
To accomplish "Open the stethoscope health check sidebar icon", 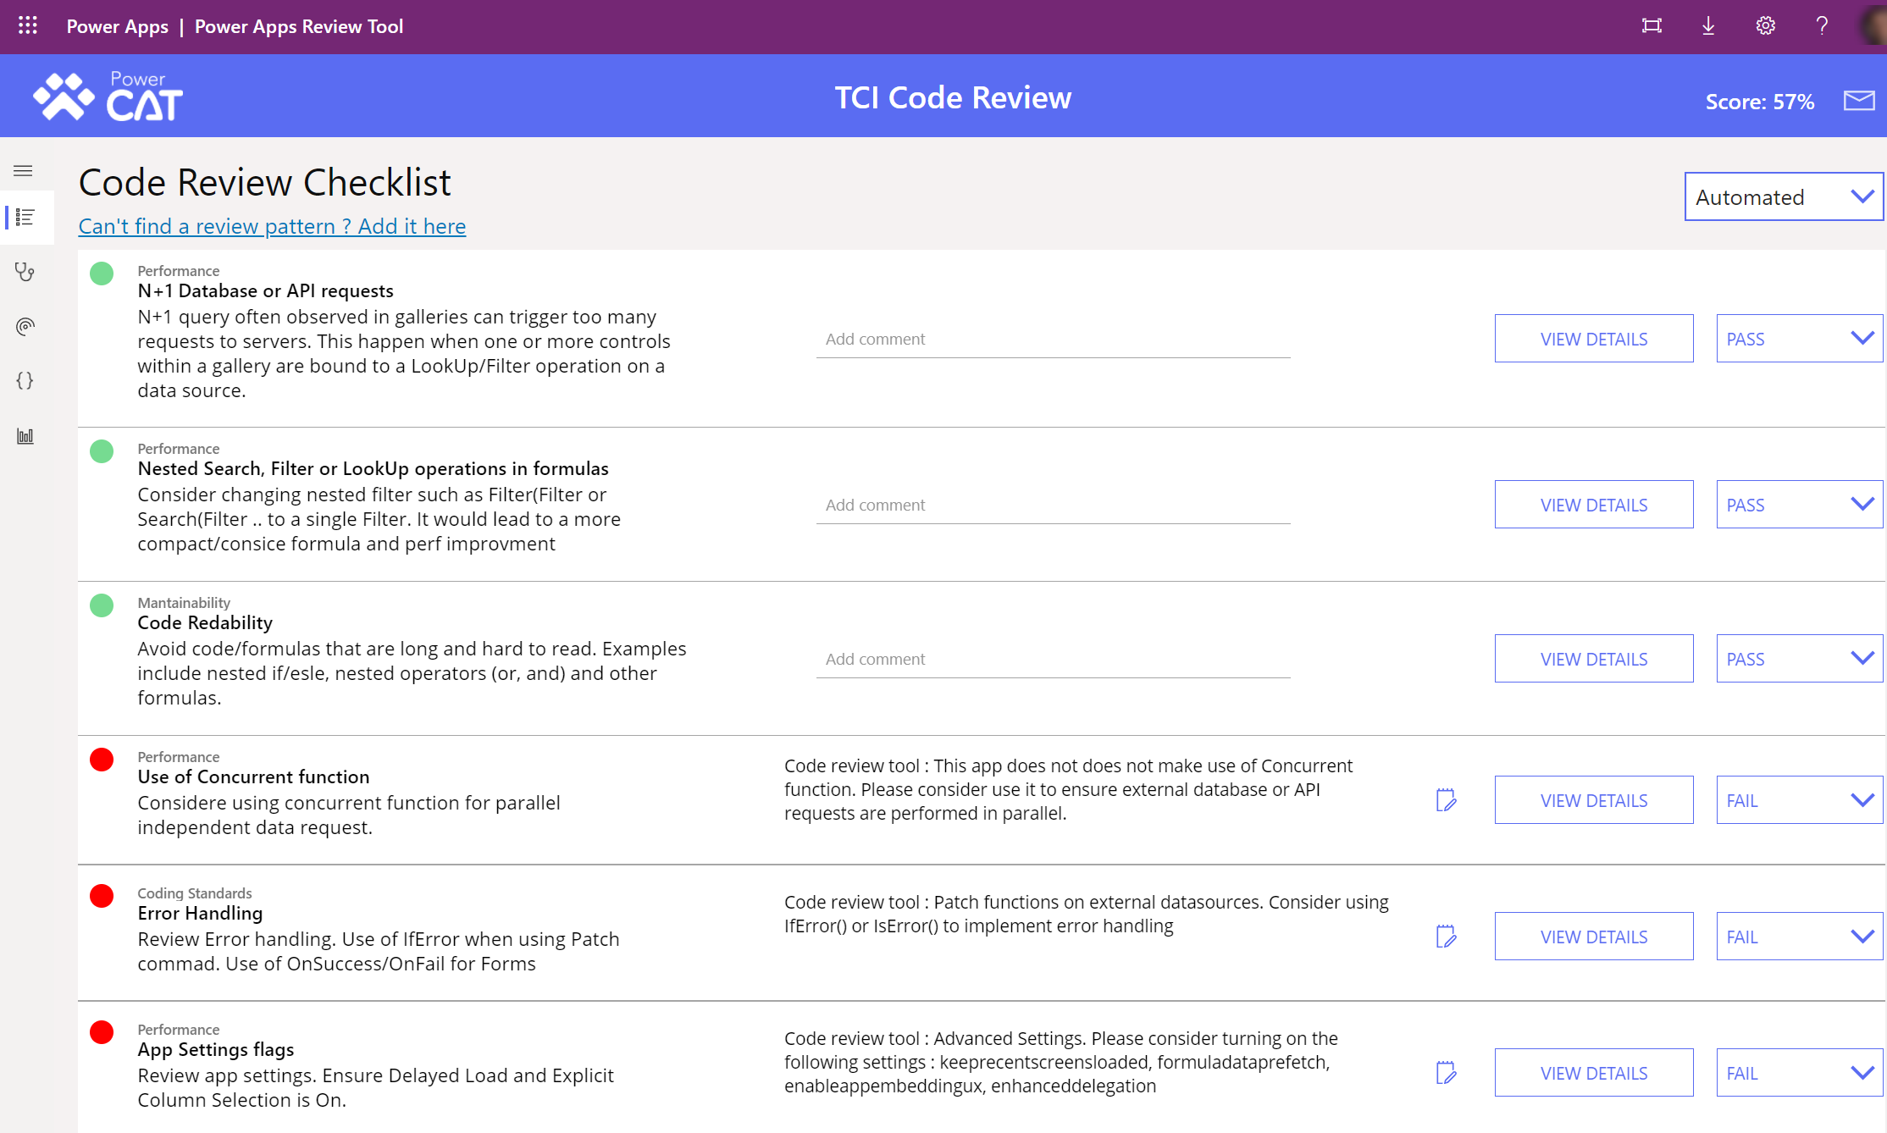I will [25, 272].
